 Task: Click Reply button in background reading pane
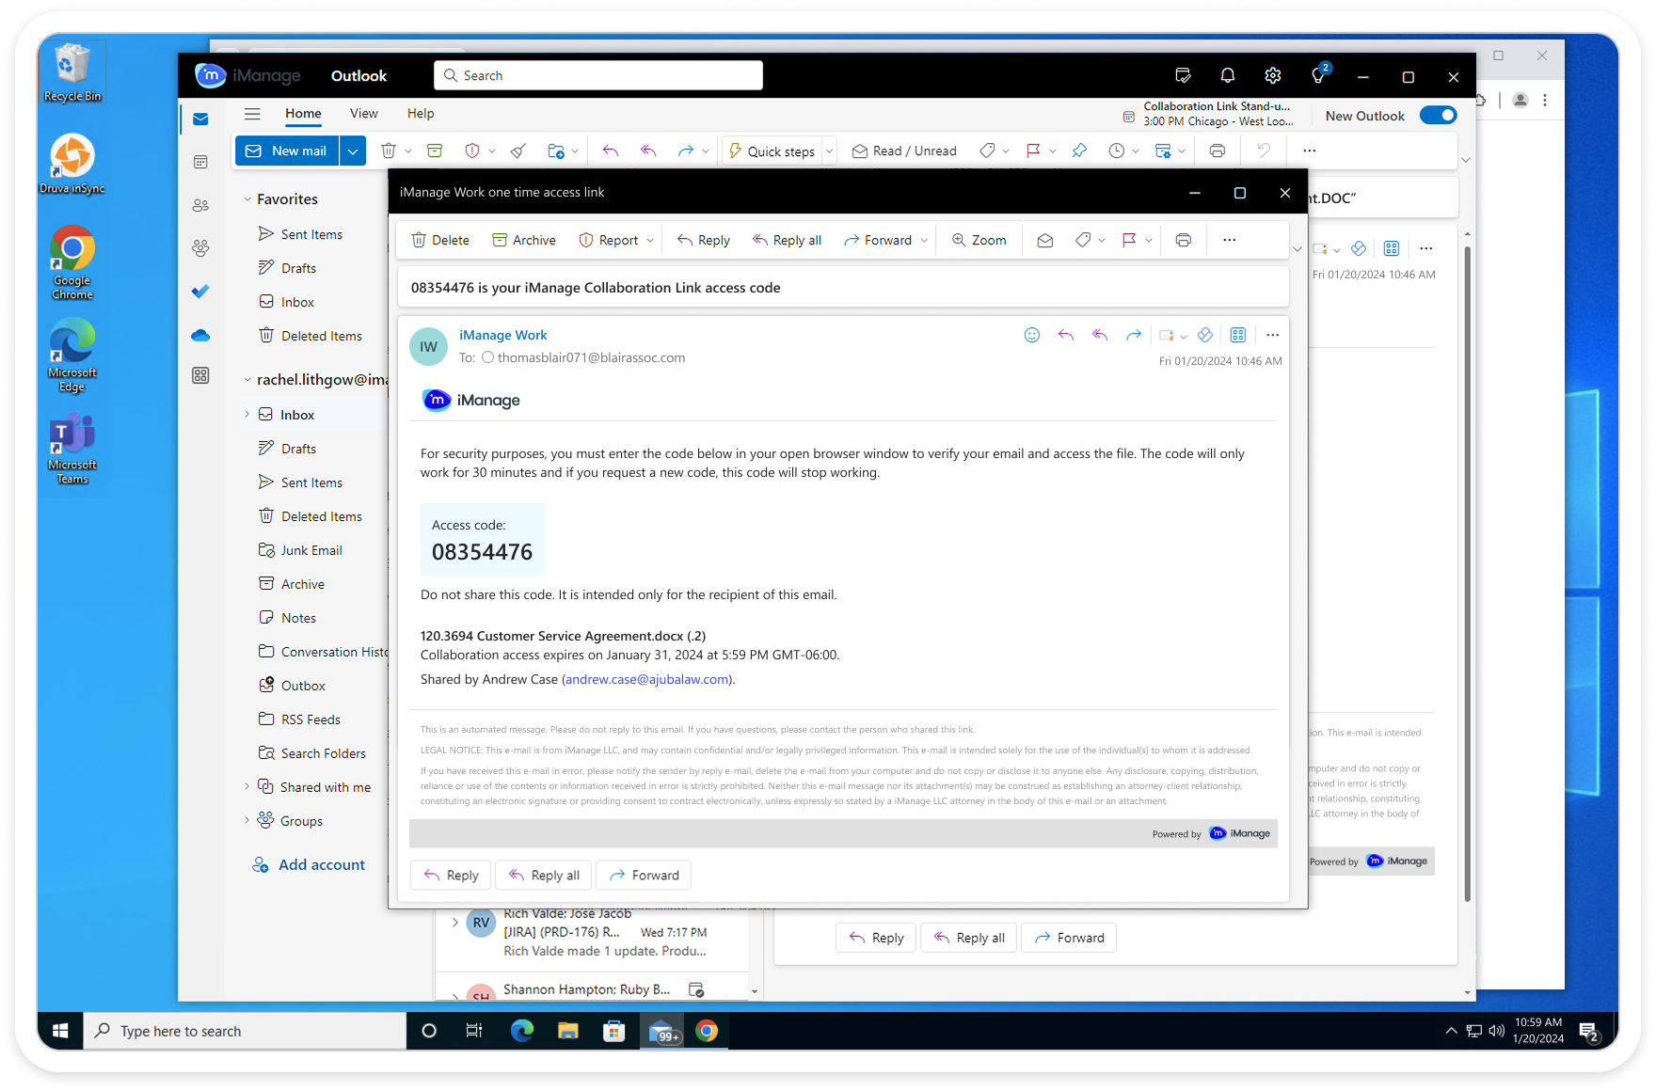pos(876,938)
